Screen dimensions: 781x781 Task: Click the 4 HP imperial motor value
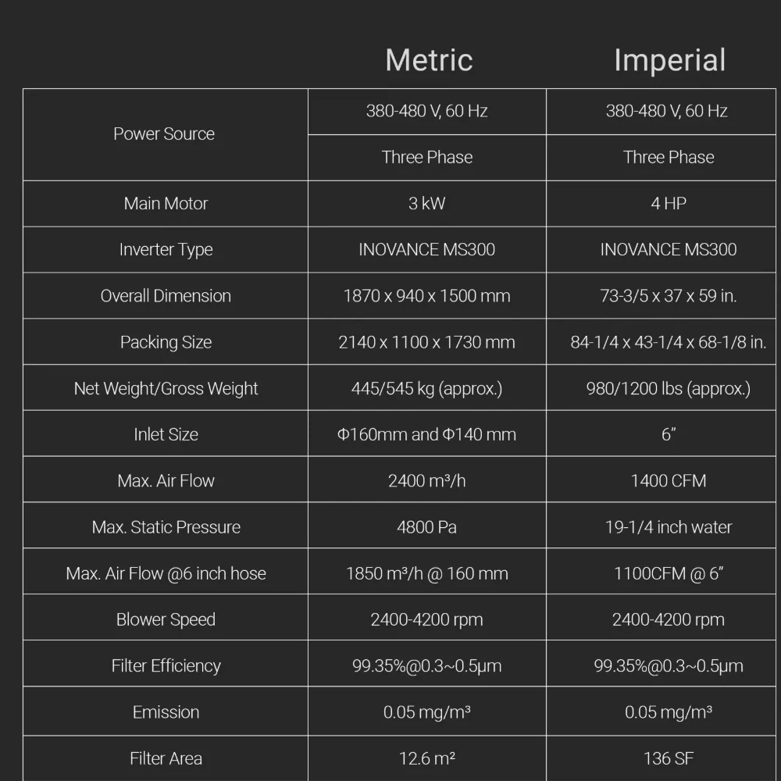[x=669, y=204]
